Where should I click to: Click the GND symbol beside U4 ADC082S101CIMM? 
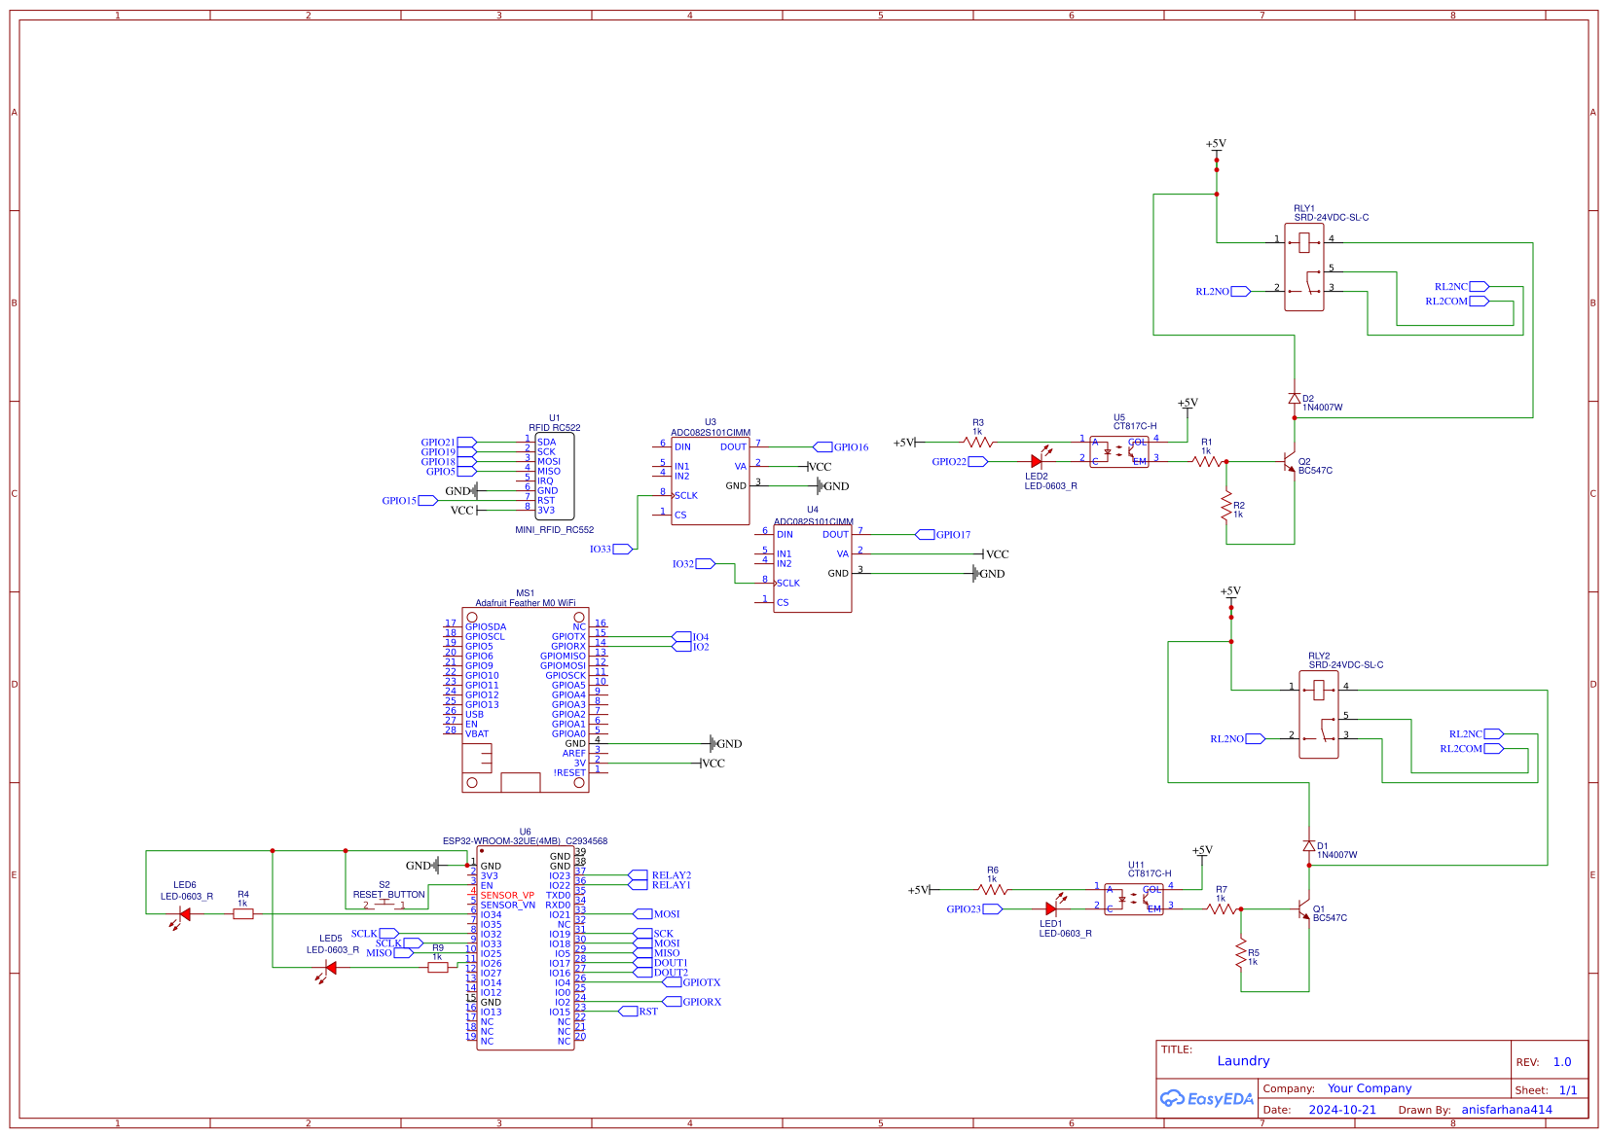(x=976, y=574)
